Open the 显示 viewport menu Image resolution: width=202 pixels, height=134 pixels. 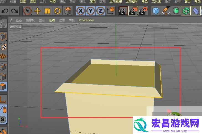[42, 20]
